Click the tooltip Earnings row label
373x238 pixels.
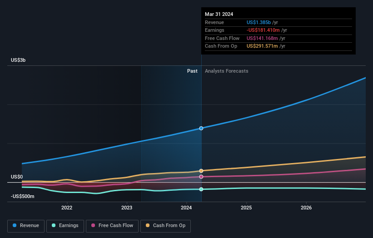(x=214, y=30)
